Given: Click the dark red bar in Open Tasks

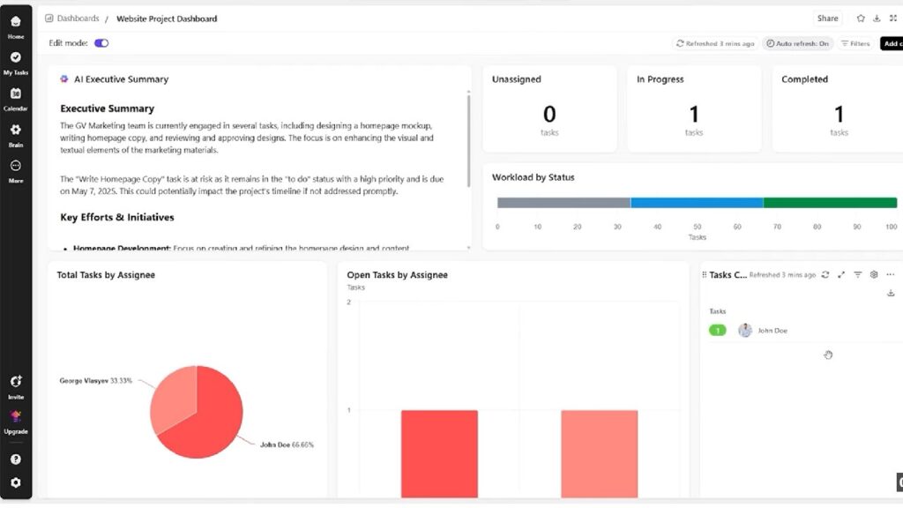Looking at the screenshot, I should click(439, 454).
